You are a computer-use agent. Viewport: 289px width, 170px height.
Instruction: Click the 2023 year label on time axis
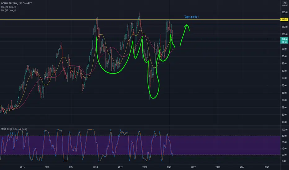click(x=218, y=167)
